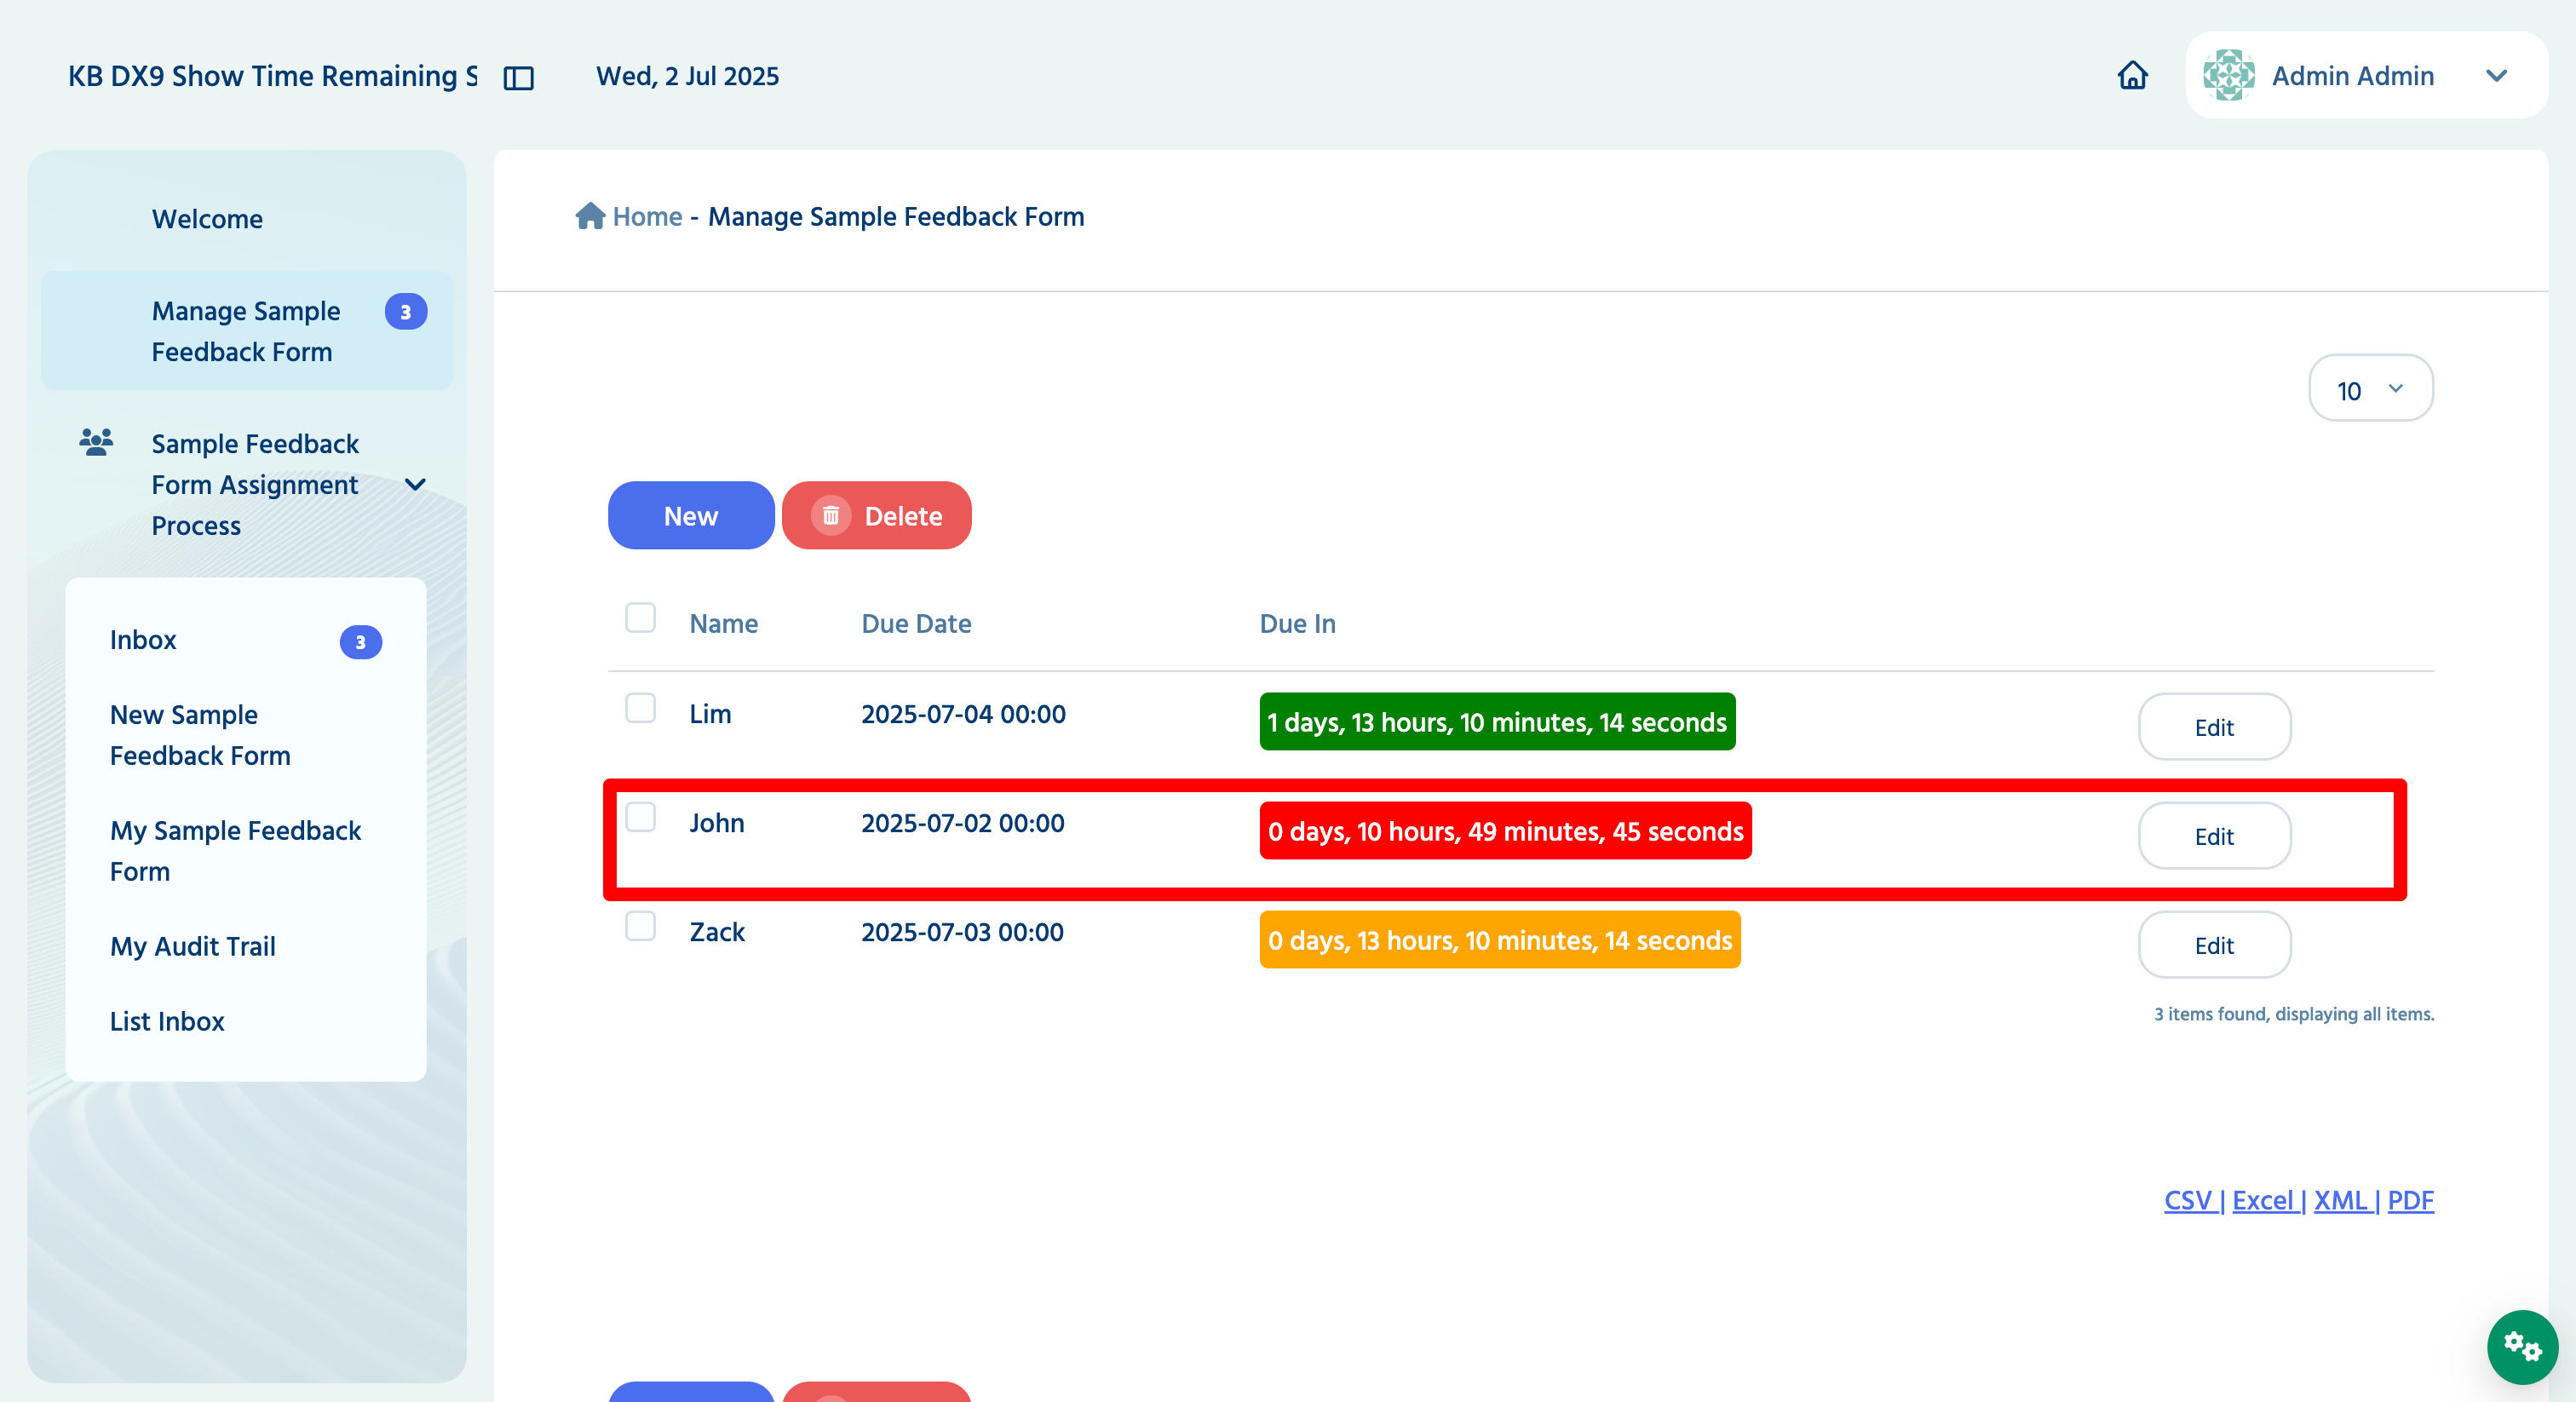The width and height of the screenshot is (2576, 1402).
Task: Click the people group icon in sidebar
Action: pyautogui.click(x=96, y=441)
